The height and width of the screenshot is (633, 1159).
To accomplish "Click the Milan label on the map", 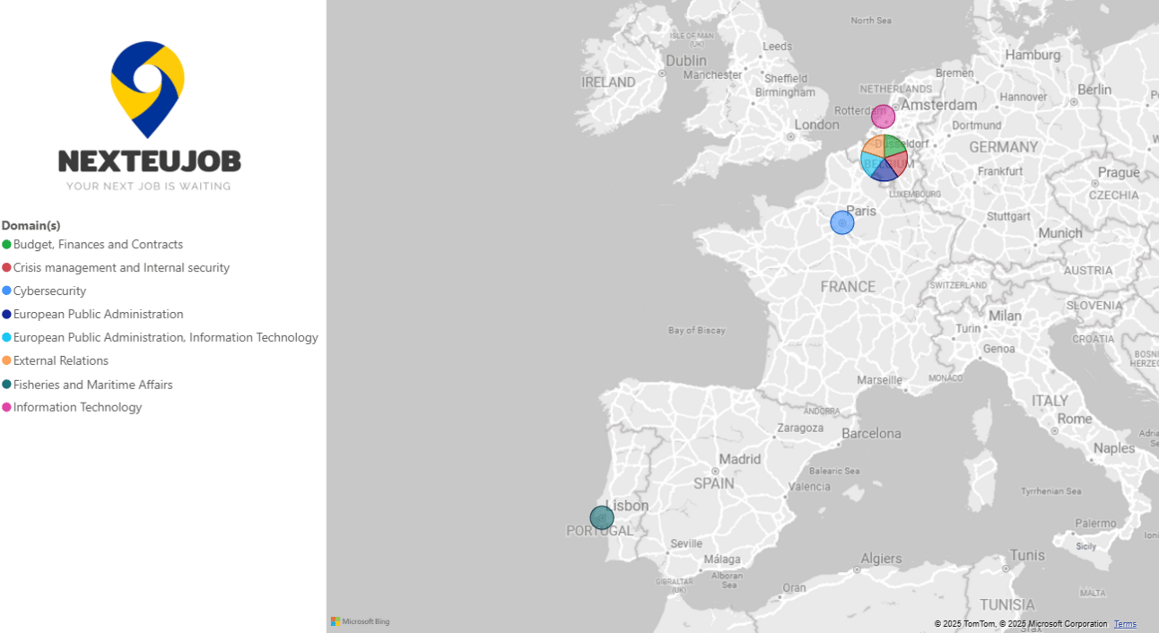I will pos(1005,316).
